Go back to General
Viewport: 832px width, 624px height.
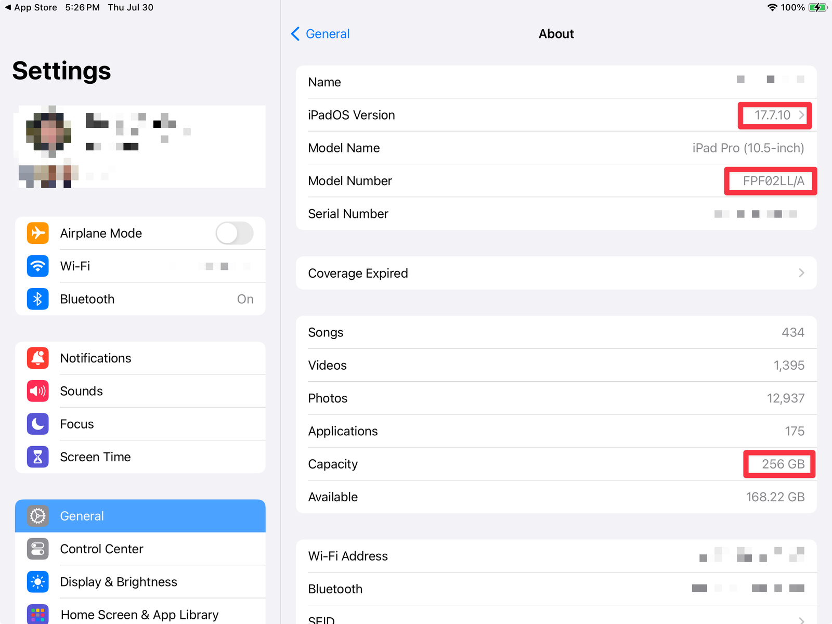click(x=320, y=34)
